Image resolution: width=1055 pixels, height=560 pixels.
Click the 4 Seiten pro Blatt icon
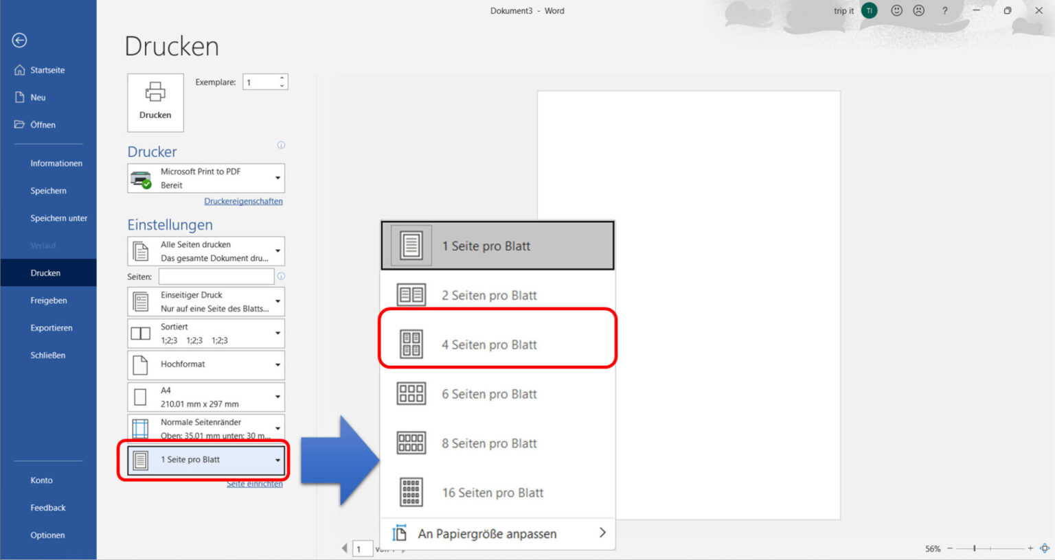(x=411, y=345)
